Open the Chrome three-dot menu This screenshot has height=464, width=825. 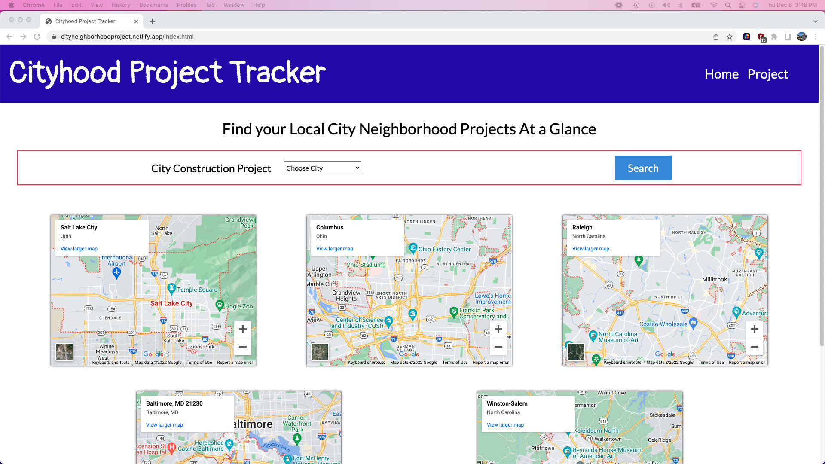click(x=816, y=37)
